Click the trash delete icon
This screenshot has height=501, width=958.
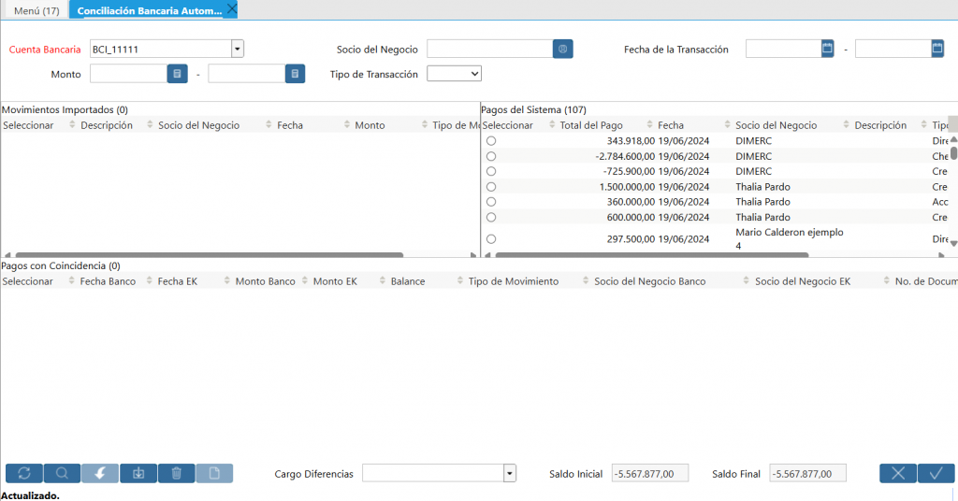click(177, 474)
